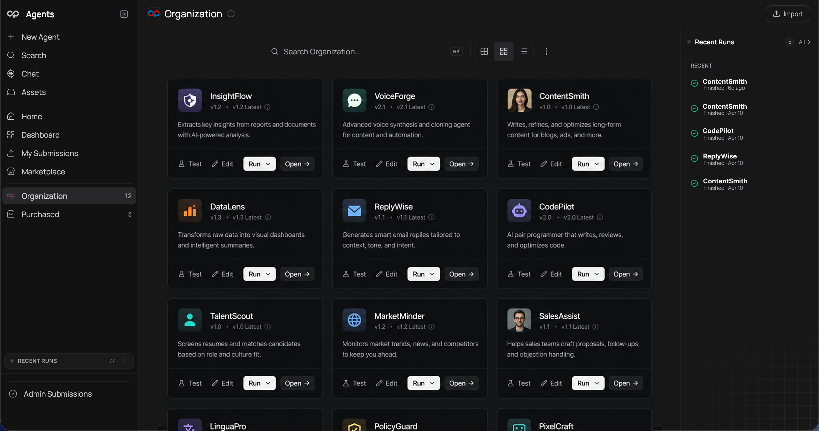
Task: Switch to the card grid view icon
Action: 503,51
